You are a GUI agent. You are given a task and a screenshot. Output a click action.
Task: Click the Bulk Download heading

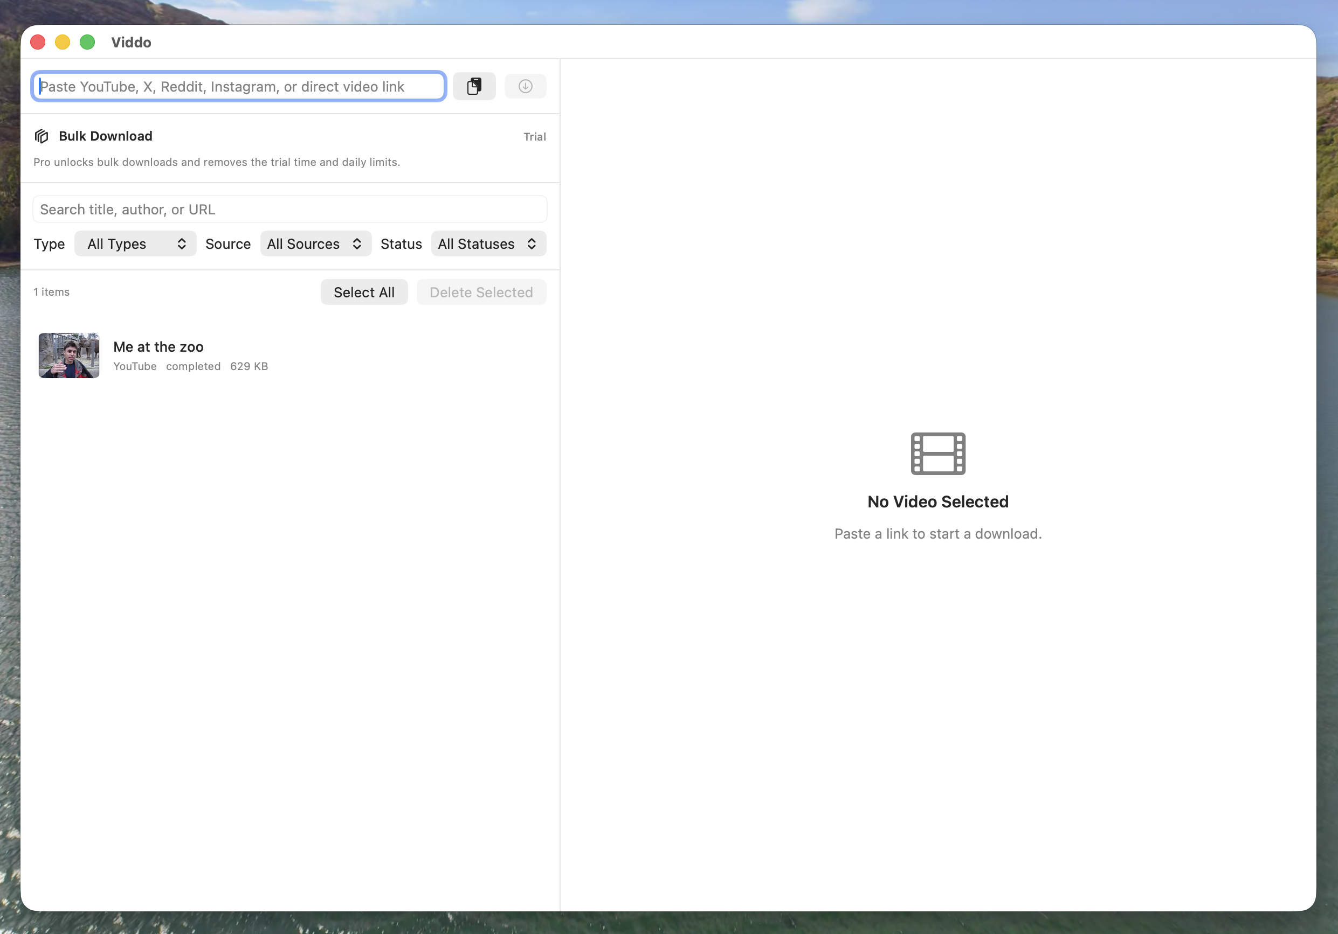[x=106, y=136]
